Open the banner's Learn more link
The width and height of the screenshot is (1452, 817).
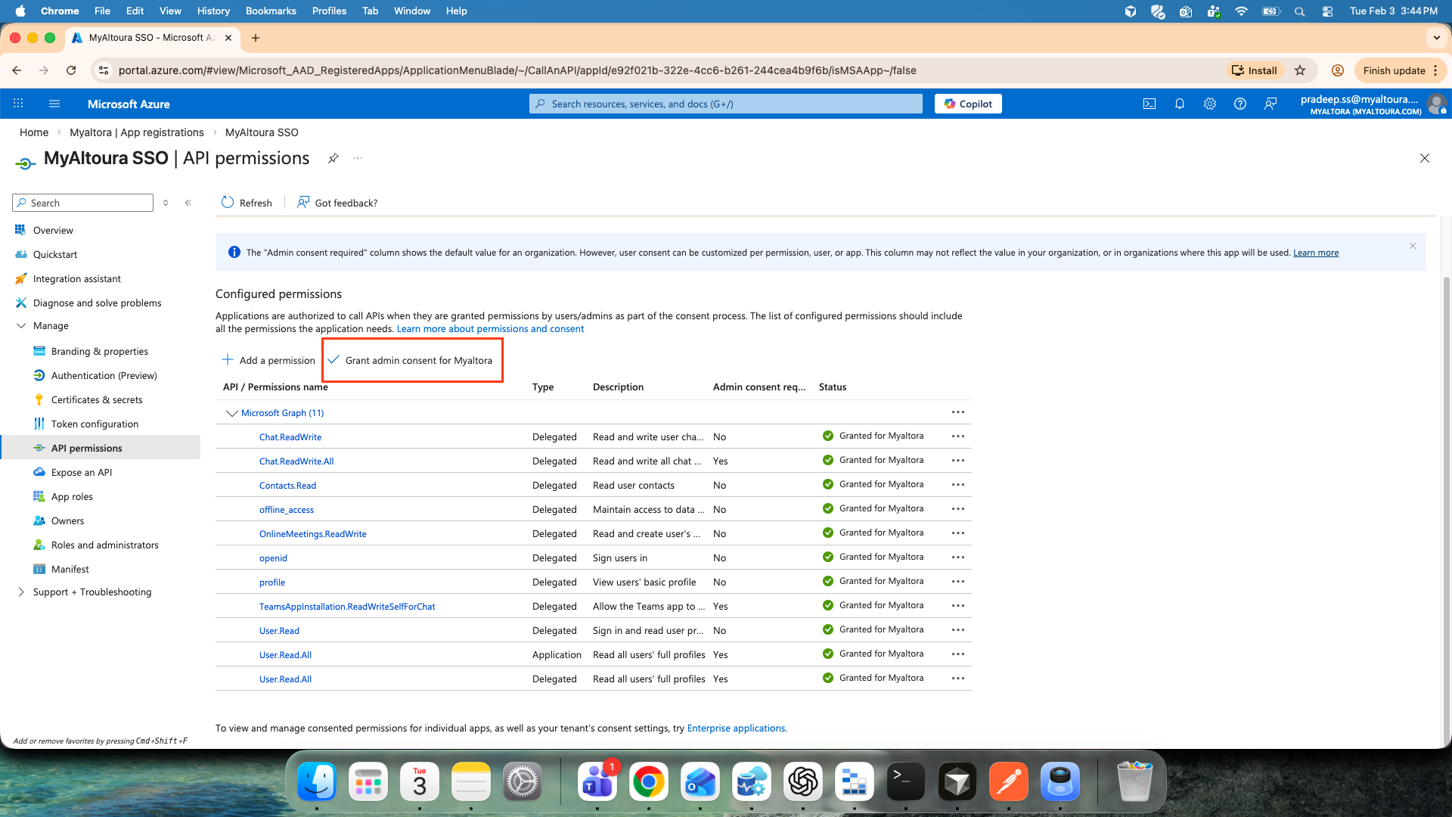(x=1316, y=253)
